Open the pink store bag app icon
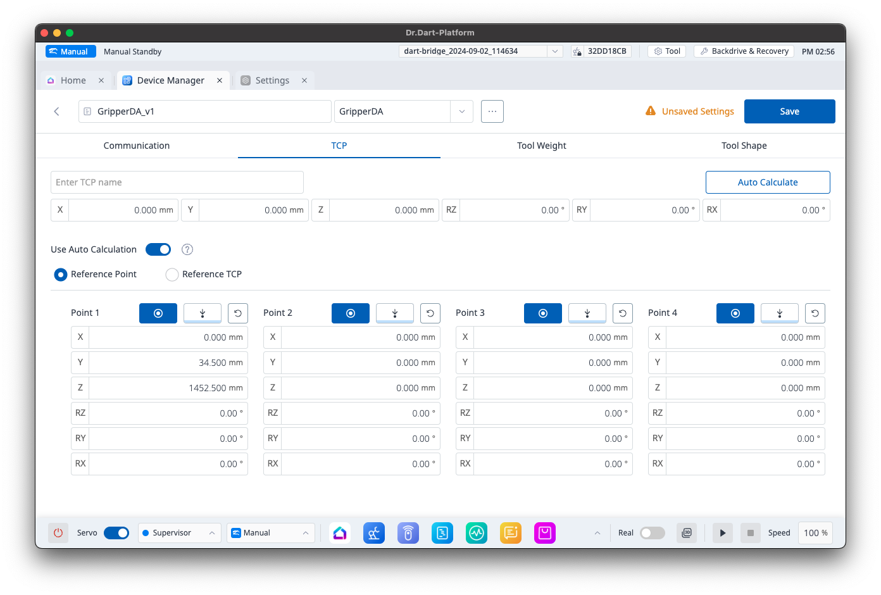 (545, 533)
